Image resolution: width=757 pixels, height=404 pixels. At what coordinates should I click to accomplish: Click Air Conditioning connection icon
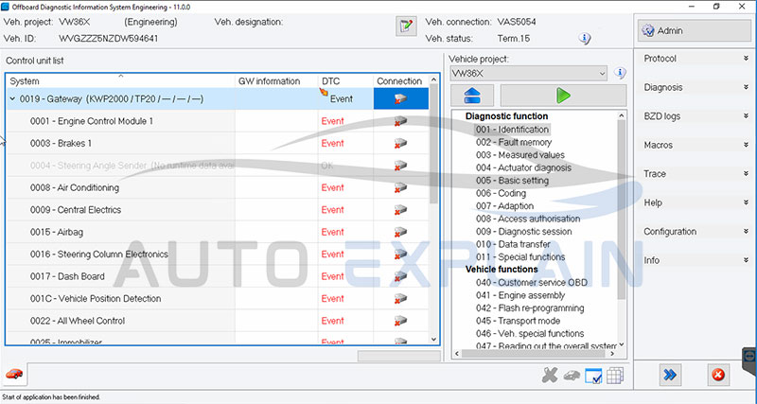(400, 187)
